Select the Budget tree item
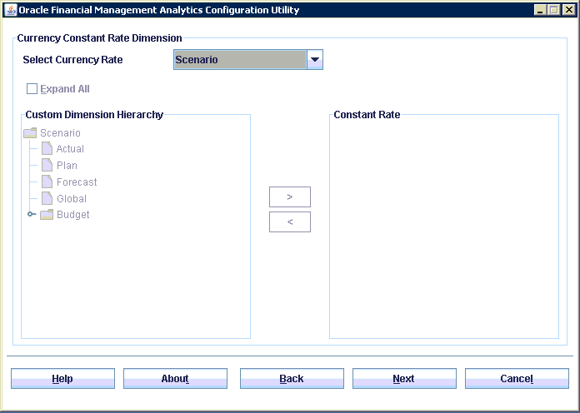Viewport: 580px width, 413px height. click(x=73, y=215)
